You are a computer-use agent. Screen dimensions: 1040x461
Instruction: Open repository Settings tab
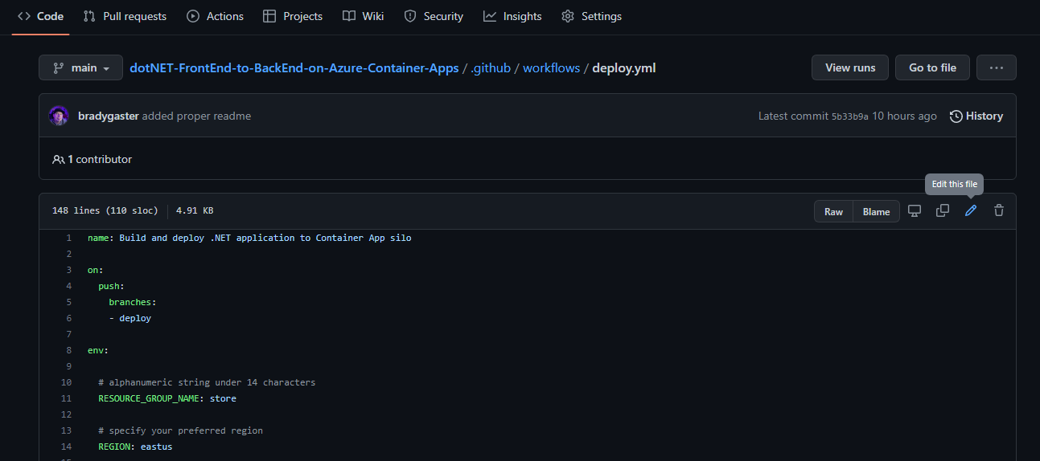[x=591, y=16]
